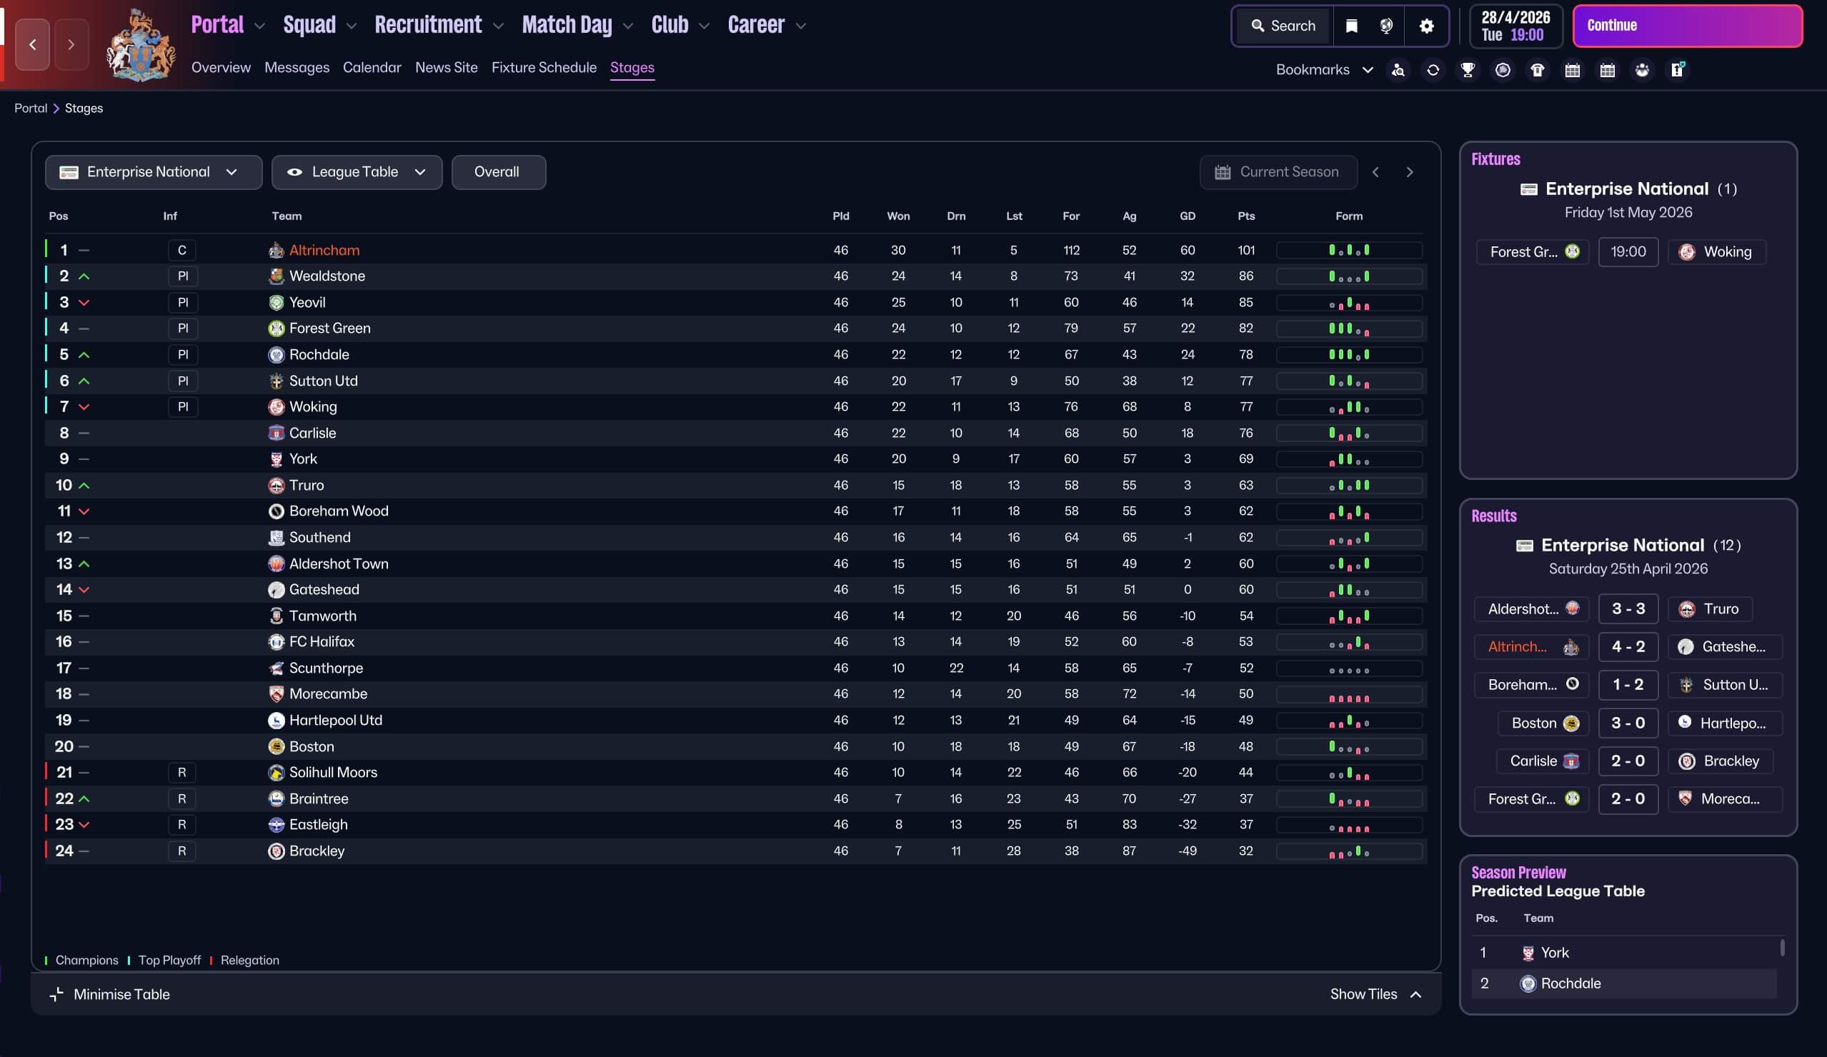Expand the Bookmarks dropdown
Screen dimensions: 1827x1057
point(1324,69)
